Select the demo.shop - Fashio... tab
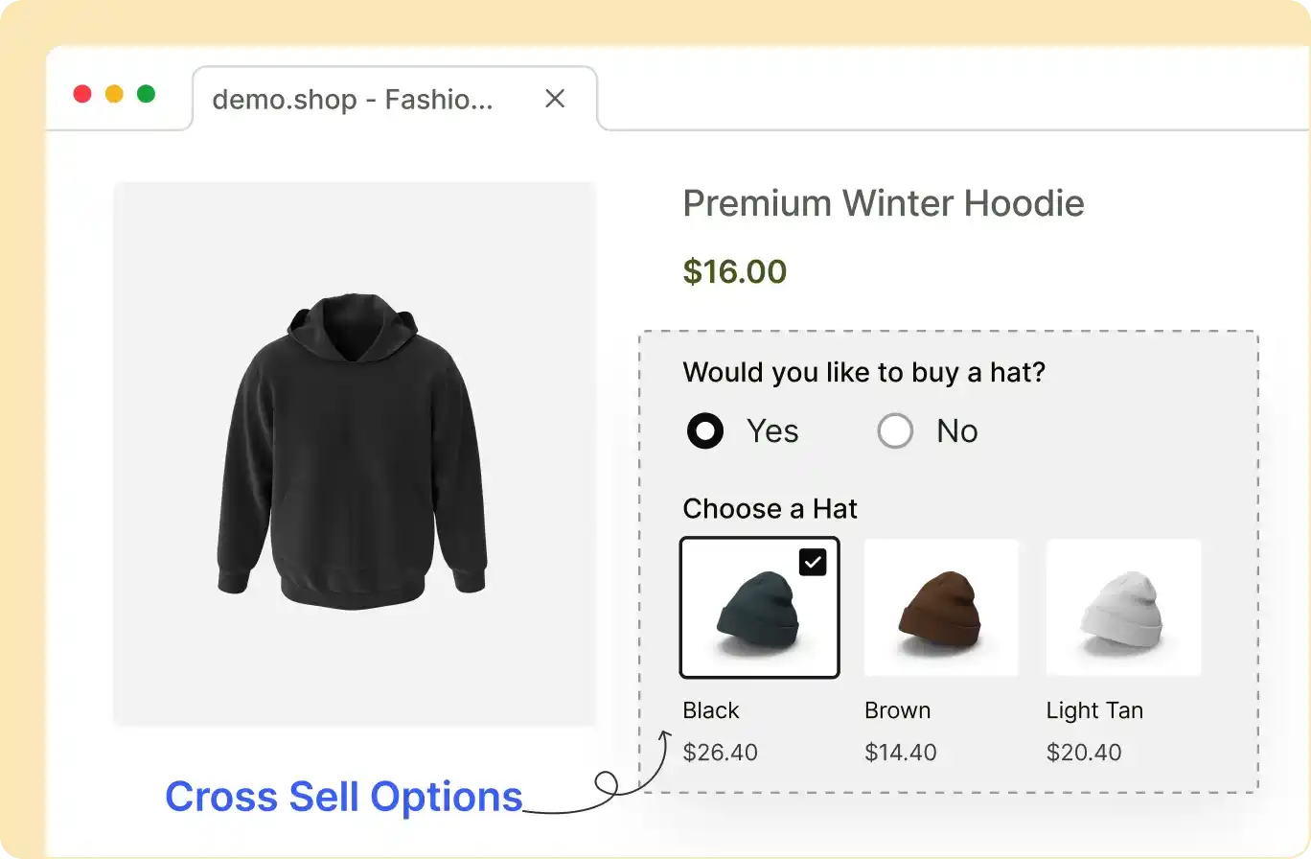The height and width of the screenshot is (859, 1311). (353, 100)
